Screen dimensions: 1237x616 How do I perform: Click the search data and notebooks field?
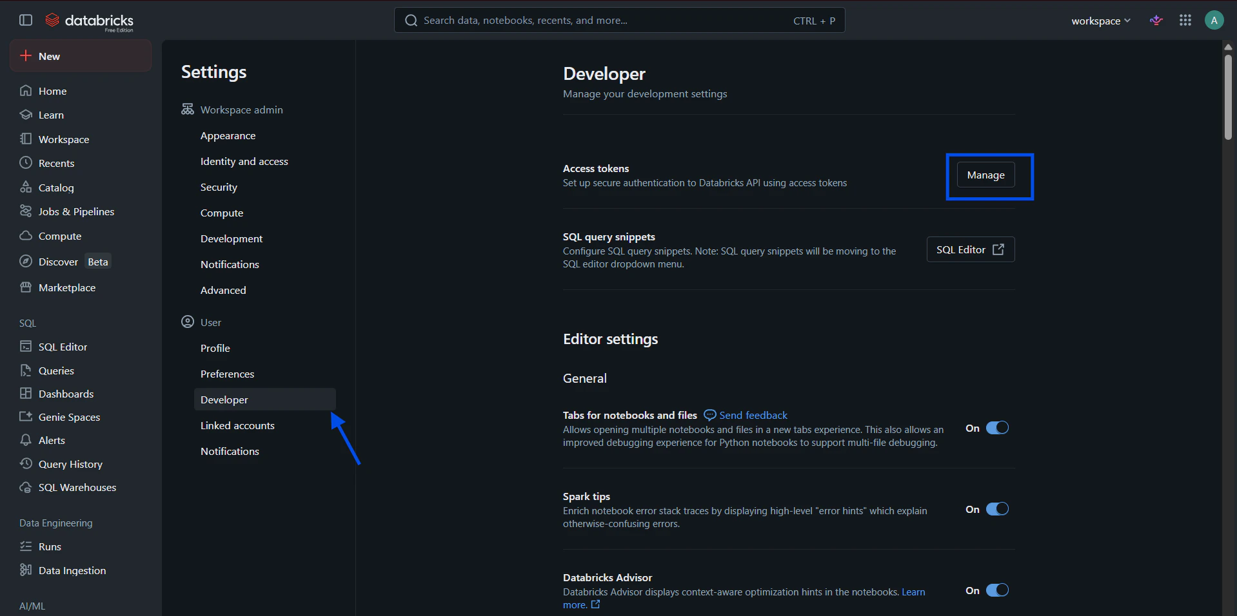(619, 21)
